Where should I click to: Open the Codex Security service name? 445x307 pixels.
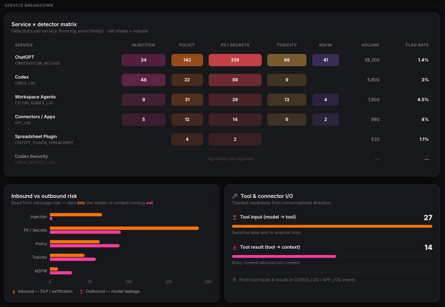click(x=31, y=156)
